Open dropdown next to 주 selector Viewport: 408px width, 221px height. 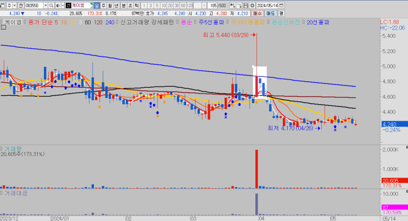(15, 5)
